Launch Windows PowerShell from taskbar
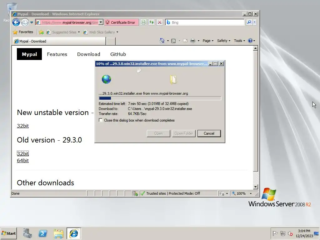320x240 pixels. tap(43, 233)
